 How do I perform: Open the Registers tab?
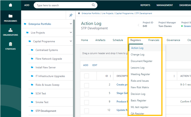click(136, 40)
